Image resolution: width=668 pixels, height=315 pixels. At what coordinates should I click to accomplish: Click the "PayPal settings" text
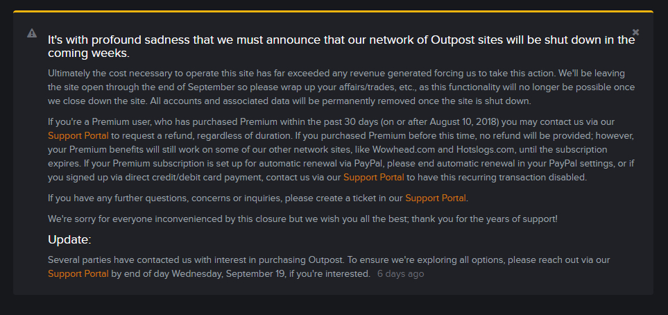pos(579,164)
